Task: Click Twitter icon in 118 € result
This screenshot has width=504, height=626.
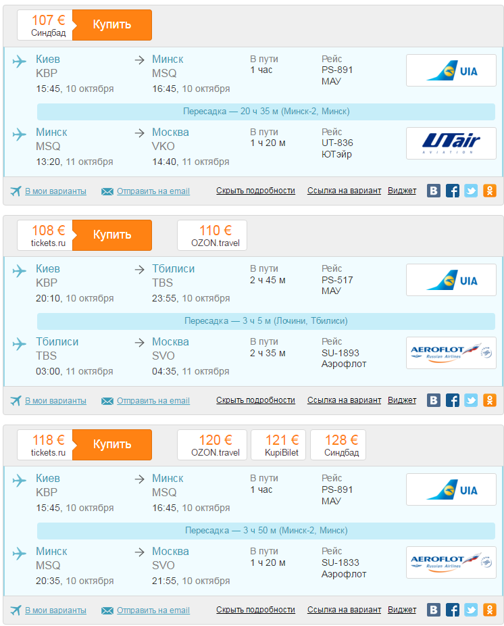Action: click(x=471, y=610)
